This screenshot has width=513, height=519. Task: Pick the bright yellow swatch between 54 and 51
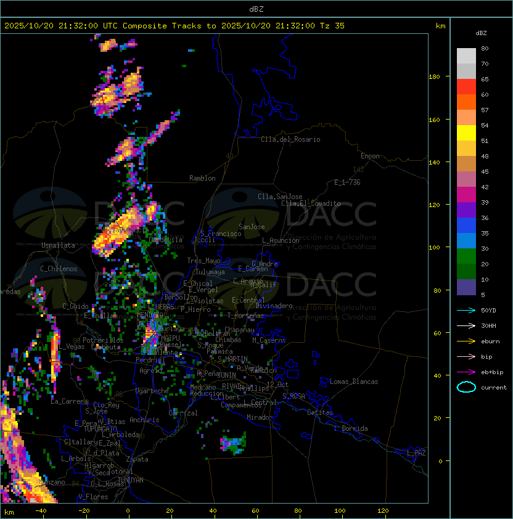[466, 133]
